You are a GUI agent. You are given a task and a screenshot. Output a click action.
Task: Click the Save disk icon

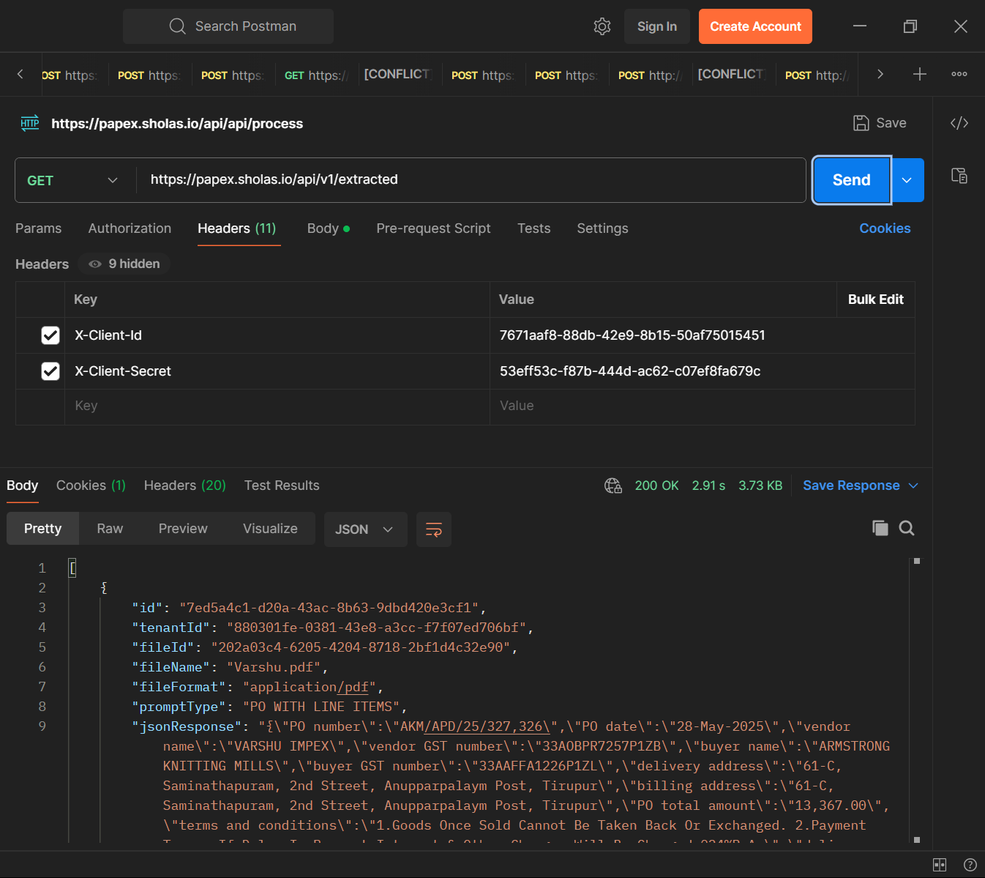pos(861,123)
